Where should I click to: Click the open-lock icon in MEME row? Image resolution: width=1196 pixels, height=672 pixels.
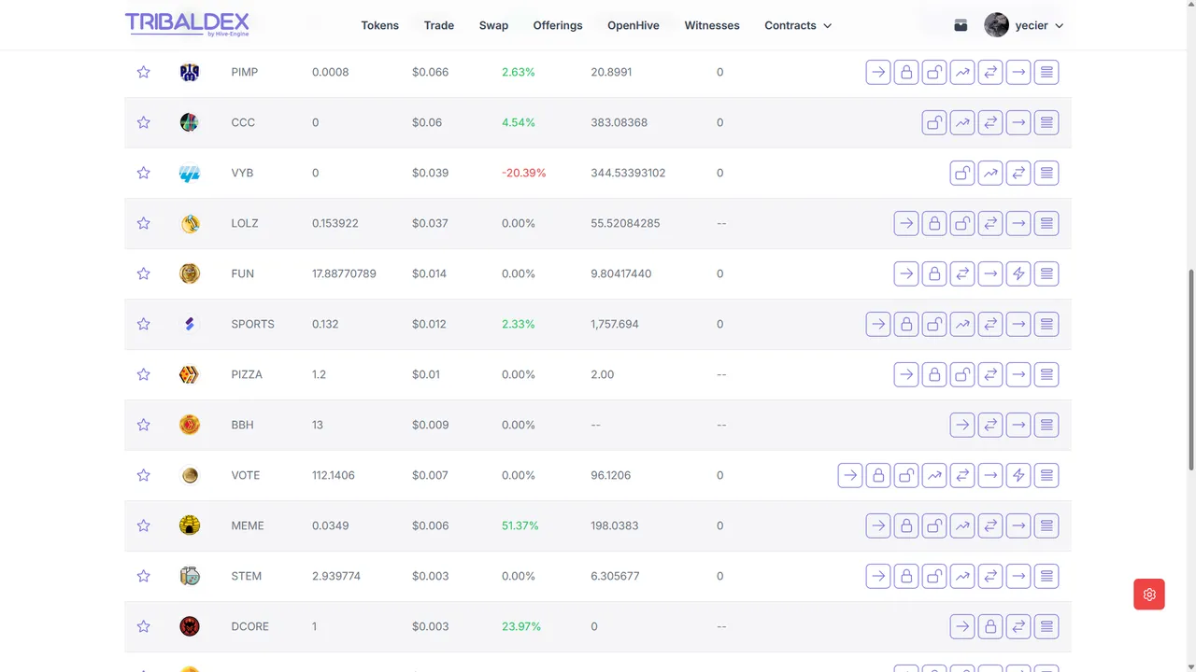pyautogui.click(x=934, y=525)
